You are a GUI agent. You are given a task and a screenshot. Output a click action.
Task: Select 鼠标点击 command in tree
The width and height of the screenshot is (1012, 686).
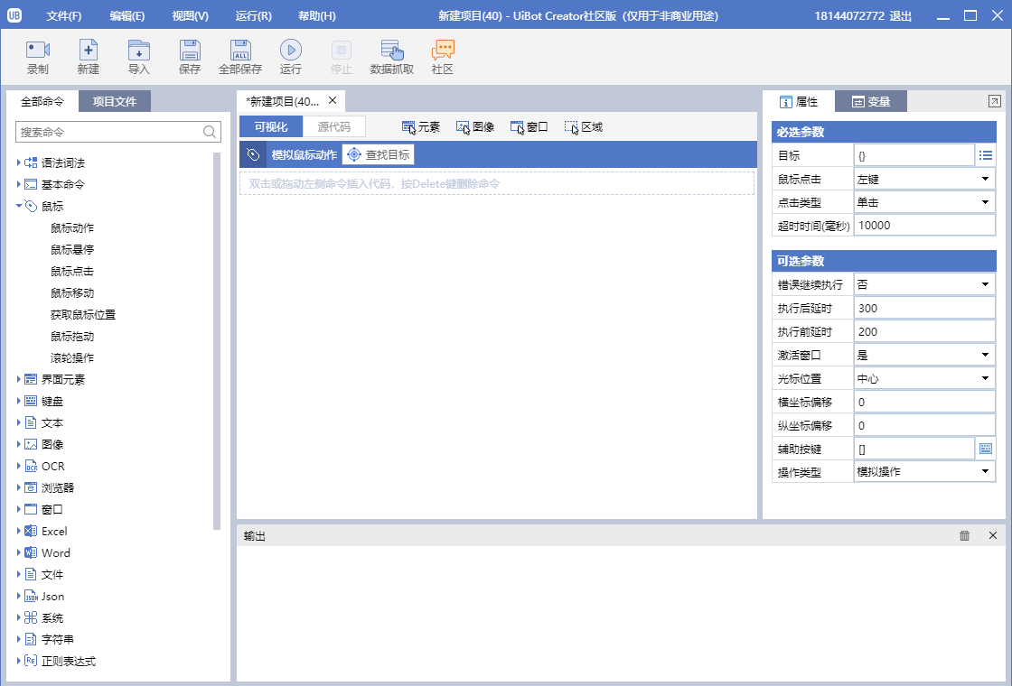click(x=72, y=272)
